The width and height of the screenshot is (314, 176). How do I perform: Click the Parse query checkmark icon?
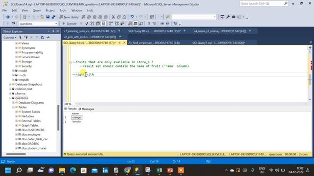click(x=87, y=23)
